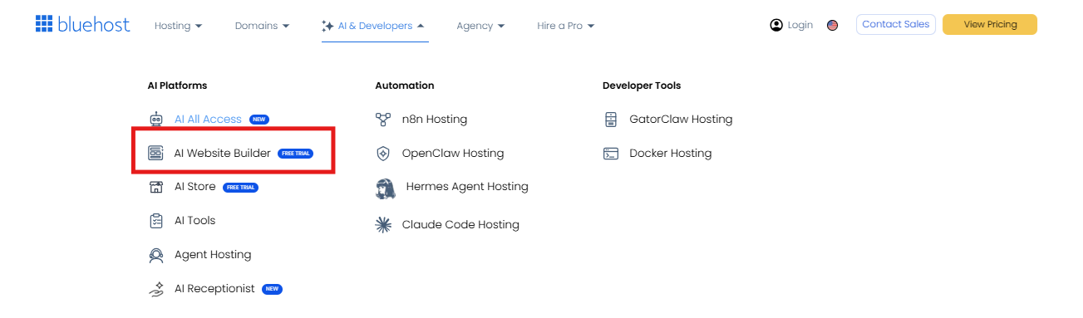Click the Developer Tools section heading
1083x318 pixels.
point(642,86)
